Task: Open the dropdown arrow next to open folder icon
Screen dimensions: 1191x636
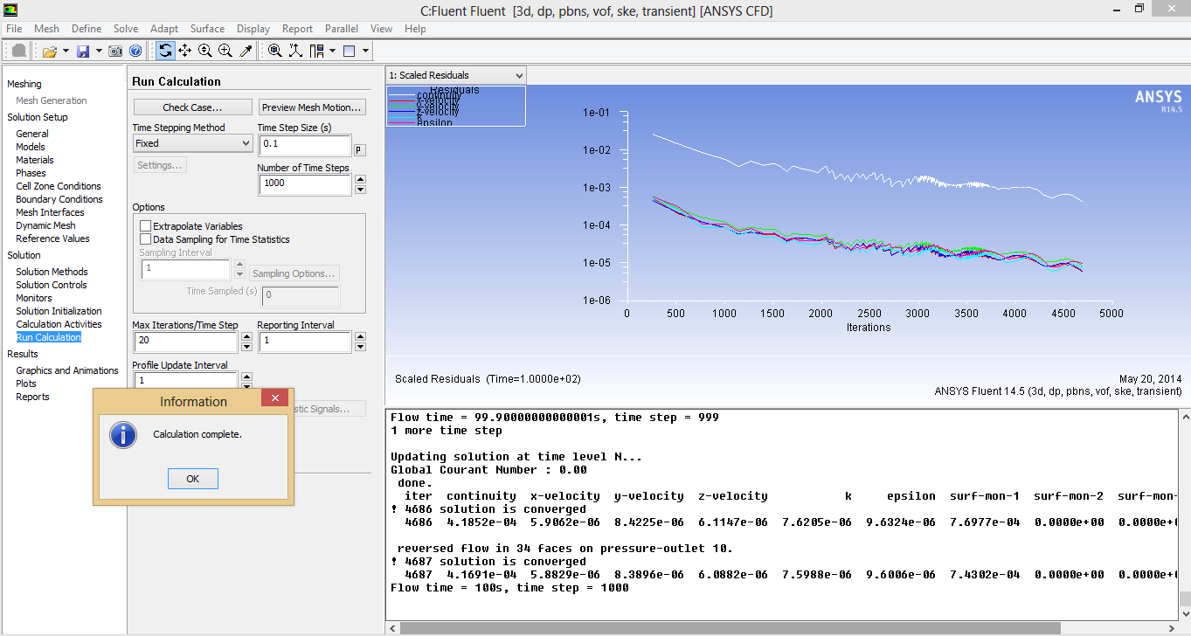Action: pos(66,52)
